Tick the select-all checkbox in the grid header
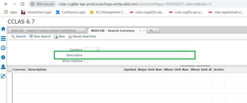 tap(9, 70)
